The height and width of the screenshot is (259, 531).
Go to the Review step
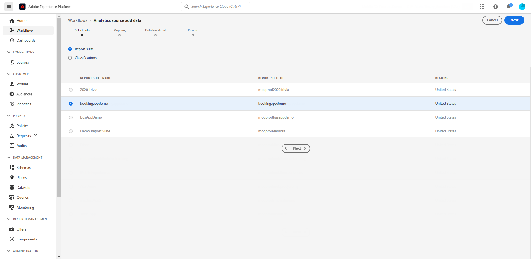pyautogui.click(x=193, y=32)
